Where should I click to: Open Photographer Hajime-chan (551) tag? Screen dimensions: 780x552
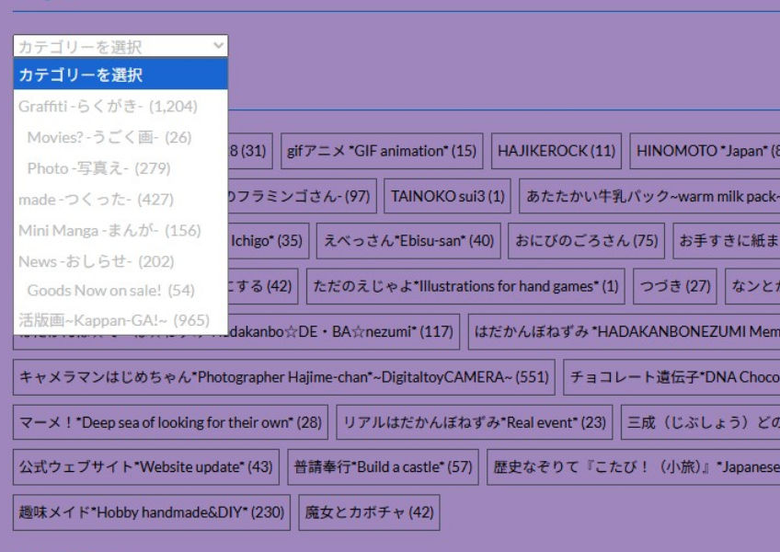[283, 377]
